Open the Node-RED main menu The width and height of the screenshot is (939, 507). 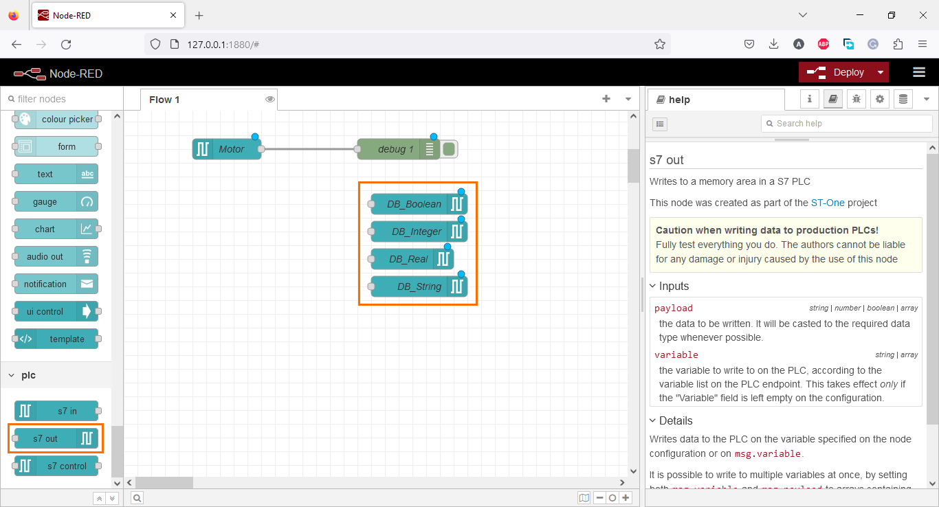coord(919,71)
